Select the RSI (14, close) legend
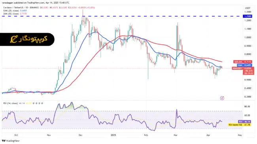This screenshot has height=144, width=257. pos(11,103)
